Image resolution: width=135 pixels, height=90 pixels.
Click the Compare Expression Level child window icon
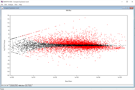click(2, 8)
